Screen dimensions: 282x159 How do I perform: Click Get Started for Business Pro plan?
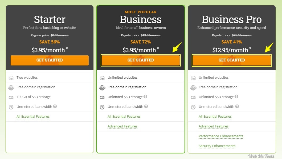(x=232, y=60)
